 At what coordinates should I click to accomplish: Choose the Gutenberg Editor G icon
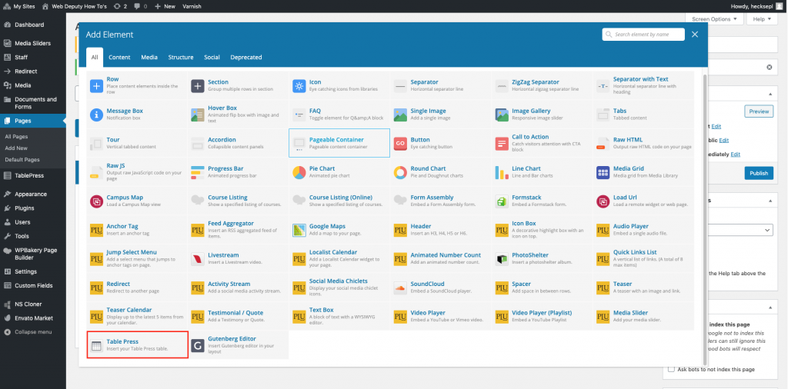pyautogui.click(x=198, y=345)
